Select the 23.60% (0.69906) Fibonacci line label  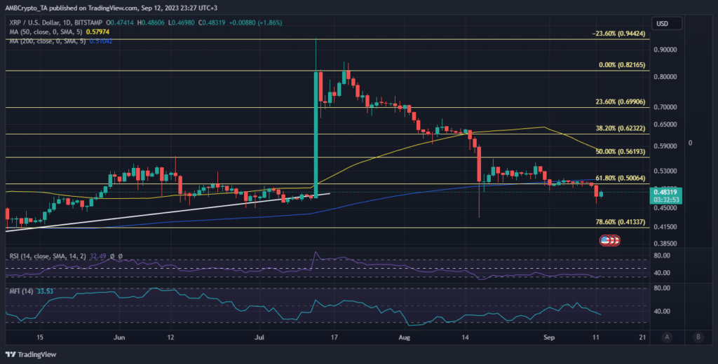(x=607, y=102)
